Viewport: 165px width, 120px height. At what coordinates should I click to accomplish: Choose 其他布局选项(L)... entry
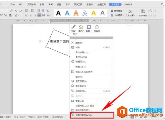point(91,110)
